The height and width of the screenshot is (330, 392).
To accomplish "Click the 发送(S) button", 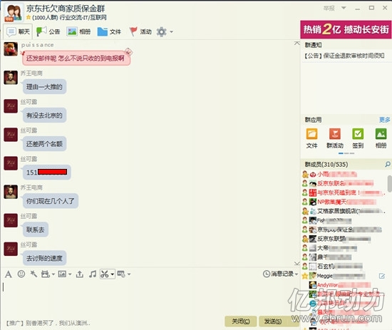I will [273, 321].
